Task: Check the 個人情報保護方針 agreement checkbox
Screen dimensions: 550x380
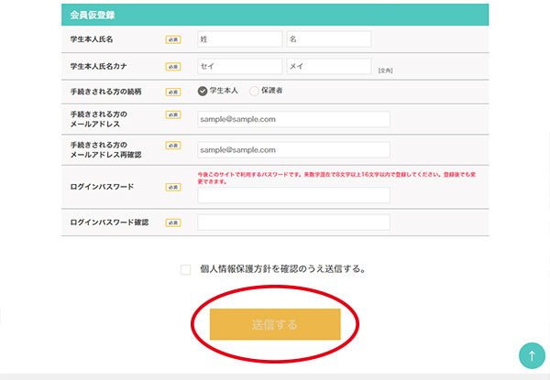Action: 186,269
